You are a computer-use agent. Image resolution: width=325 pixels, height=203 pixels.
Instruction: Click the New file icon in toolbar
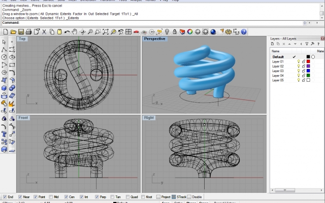(6, 32)
